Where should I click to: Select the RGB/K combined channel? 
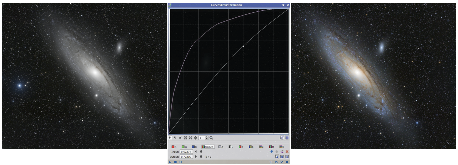(x=208, y=147)
